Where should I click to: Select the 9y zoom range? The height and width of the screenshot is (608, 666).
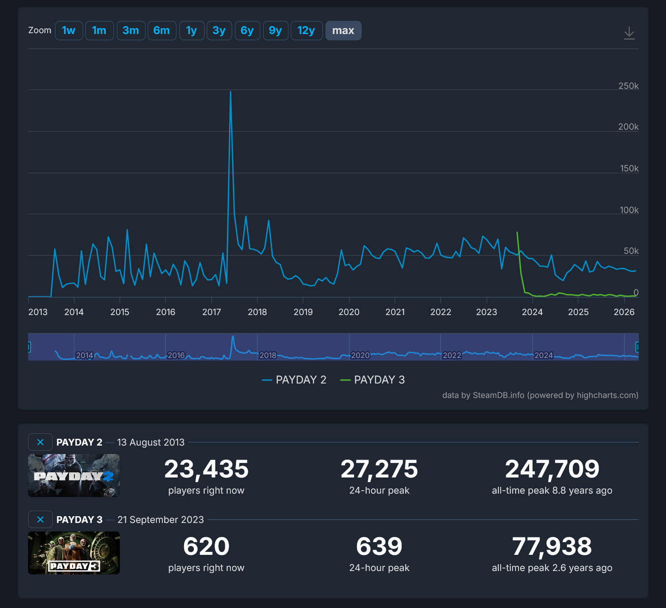click(x=275, y=30)
